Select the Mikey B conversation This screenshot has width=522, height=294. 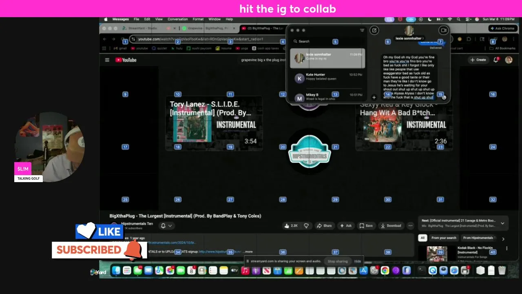coord(328,96)
